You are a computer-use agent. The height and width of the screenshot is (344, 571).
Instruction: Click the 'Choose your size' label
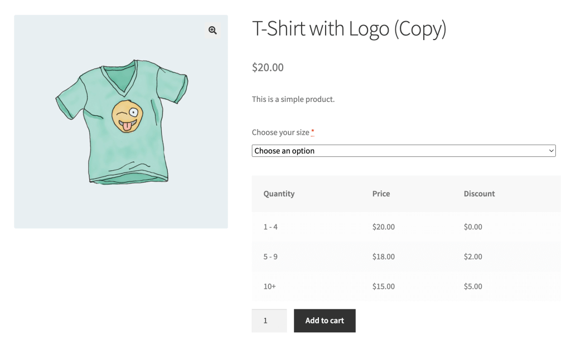280,132
